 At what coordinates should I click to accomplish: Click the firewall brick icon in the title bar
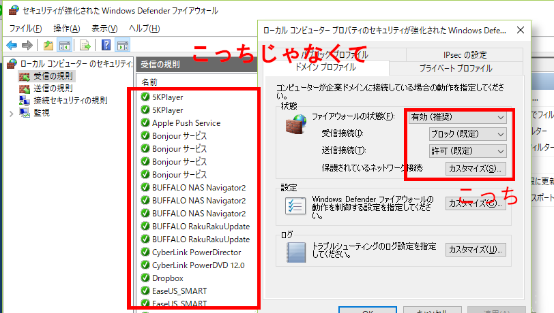click(x=14, y=11)
